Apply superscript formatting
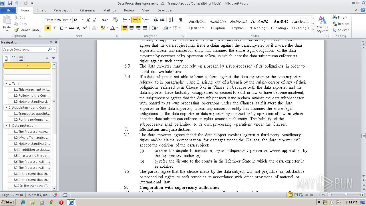This screenshot has width=366, height=206. coord(85,28)
